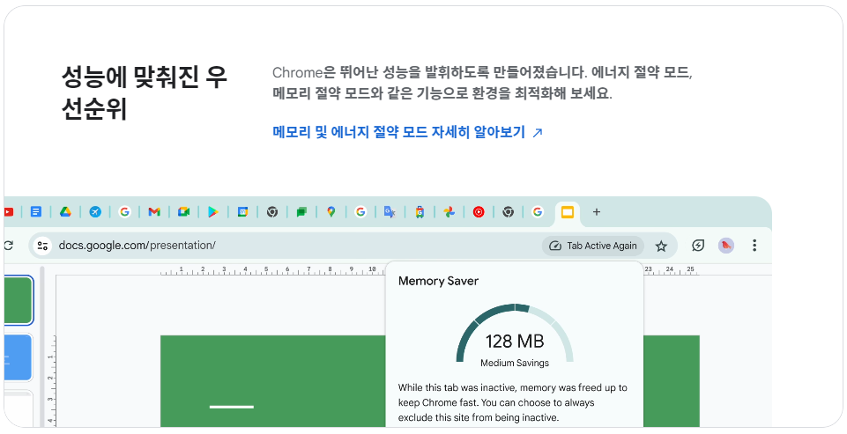Click the paragraph starting with Chrome은 뛰어난

[482, 83]
